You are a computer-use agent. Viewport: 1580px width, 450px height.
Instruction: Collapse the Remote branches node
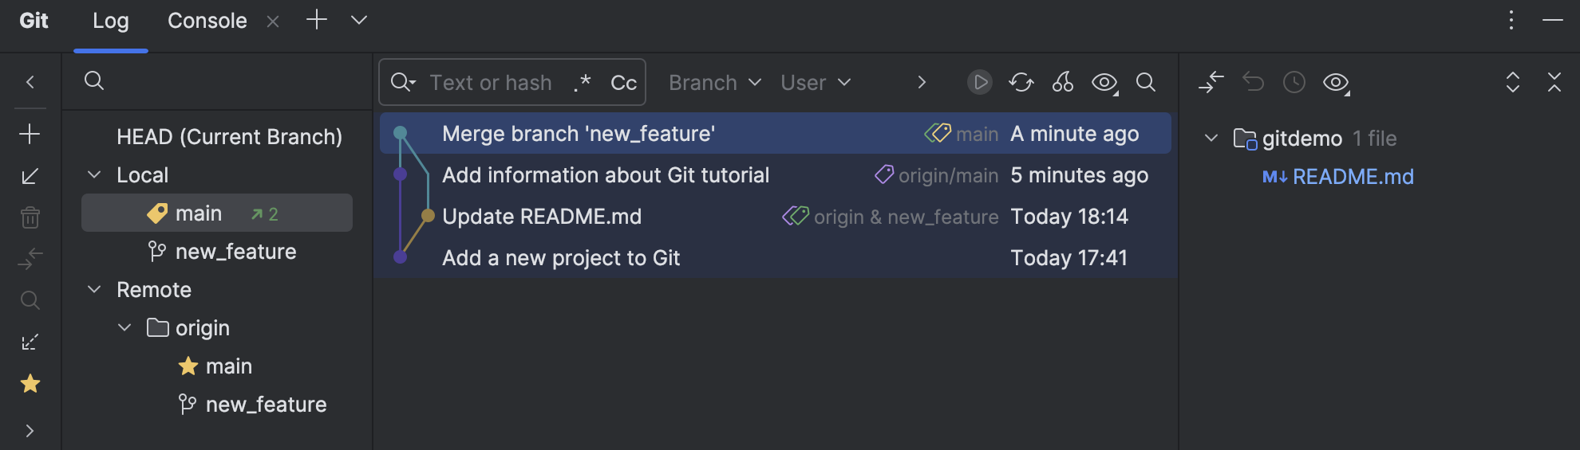pos(94,289)
